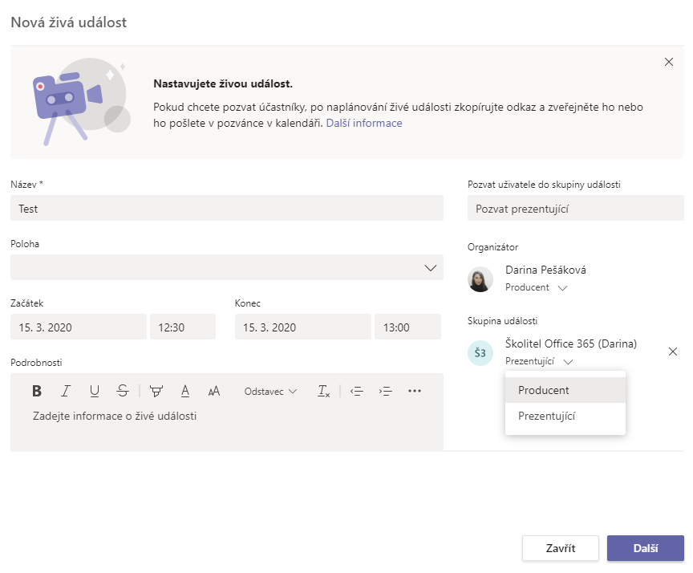Dismiss the live event info banner
The image size is (693, 573).
(x=669, y=62)
